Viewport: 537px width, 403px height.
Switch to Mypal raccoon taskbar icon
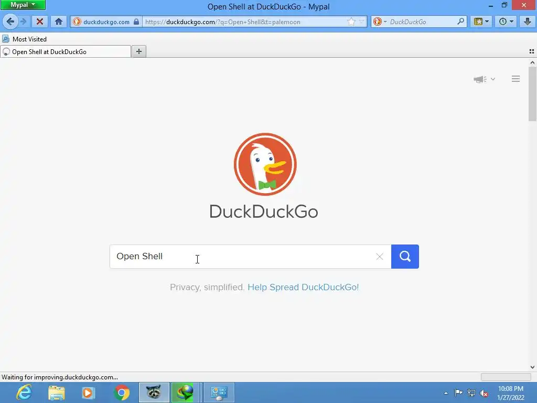[x=154, y=393]
